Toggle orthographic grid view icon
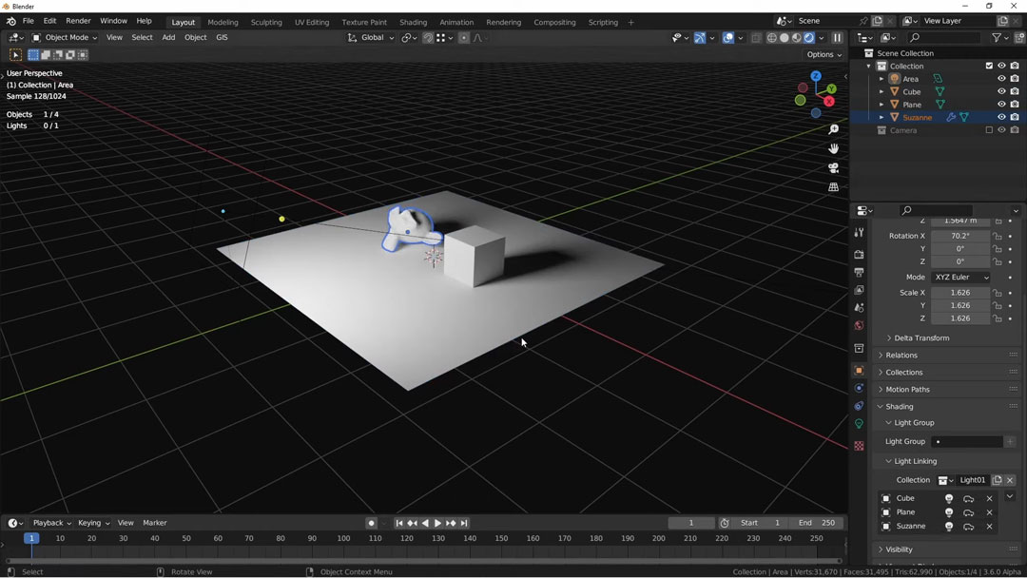The image size is (1027, 578). coord(834,187)
